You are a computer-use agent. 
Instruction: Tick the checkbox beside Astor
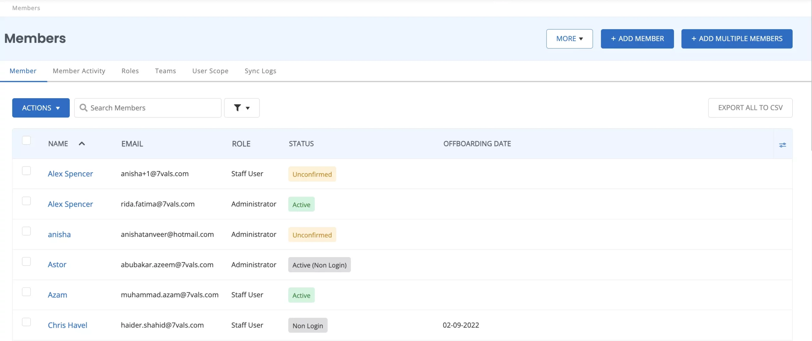[26, 262]
